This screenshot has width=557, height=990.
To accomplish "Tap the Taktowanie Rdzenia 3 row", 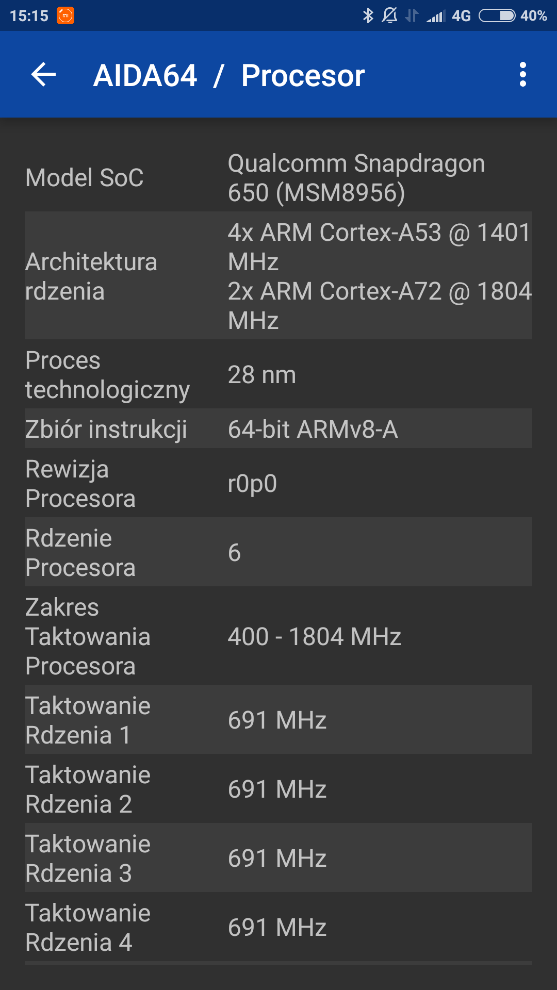I will pos(278,858).
